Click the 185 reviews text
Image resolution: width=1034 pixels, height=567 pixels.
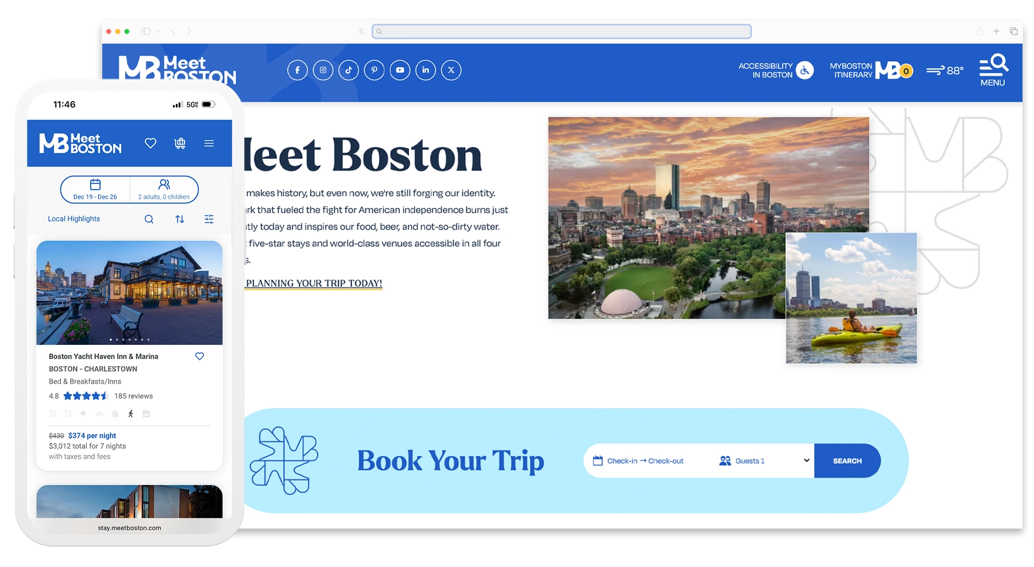[x=133, y=396]
